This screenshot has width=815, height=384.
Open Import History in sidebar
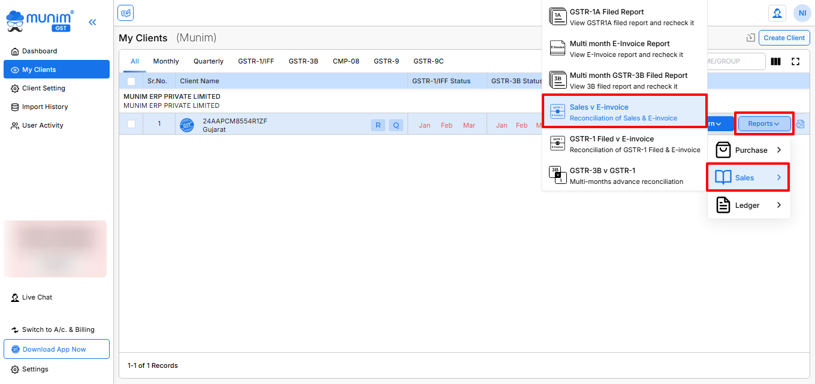[45, 107]
